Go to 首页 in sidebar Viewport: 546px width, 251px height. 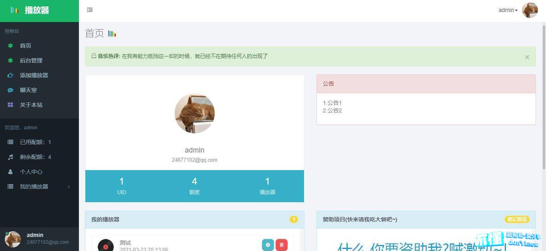[x=26, y=46]
